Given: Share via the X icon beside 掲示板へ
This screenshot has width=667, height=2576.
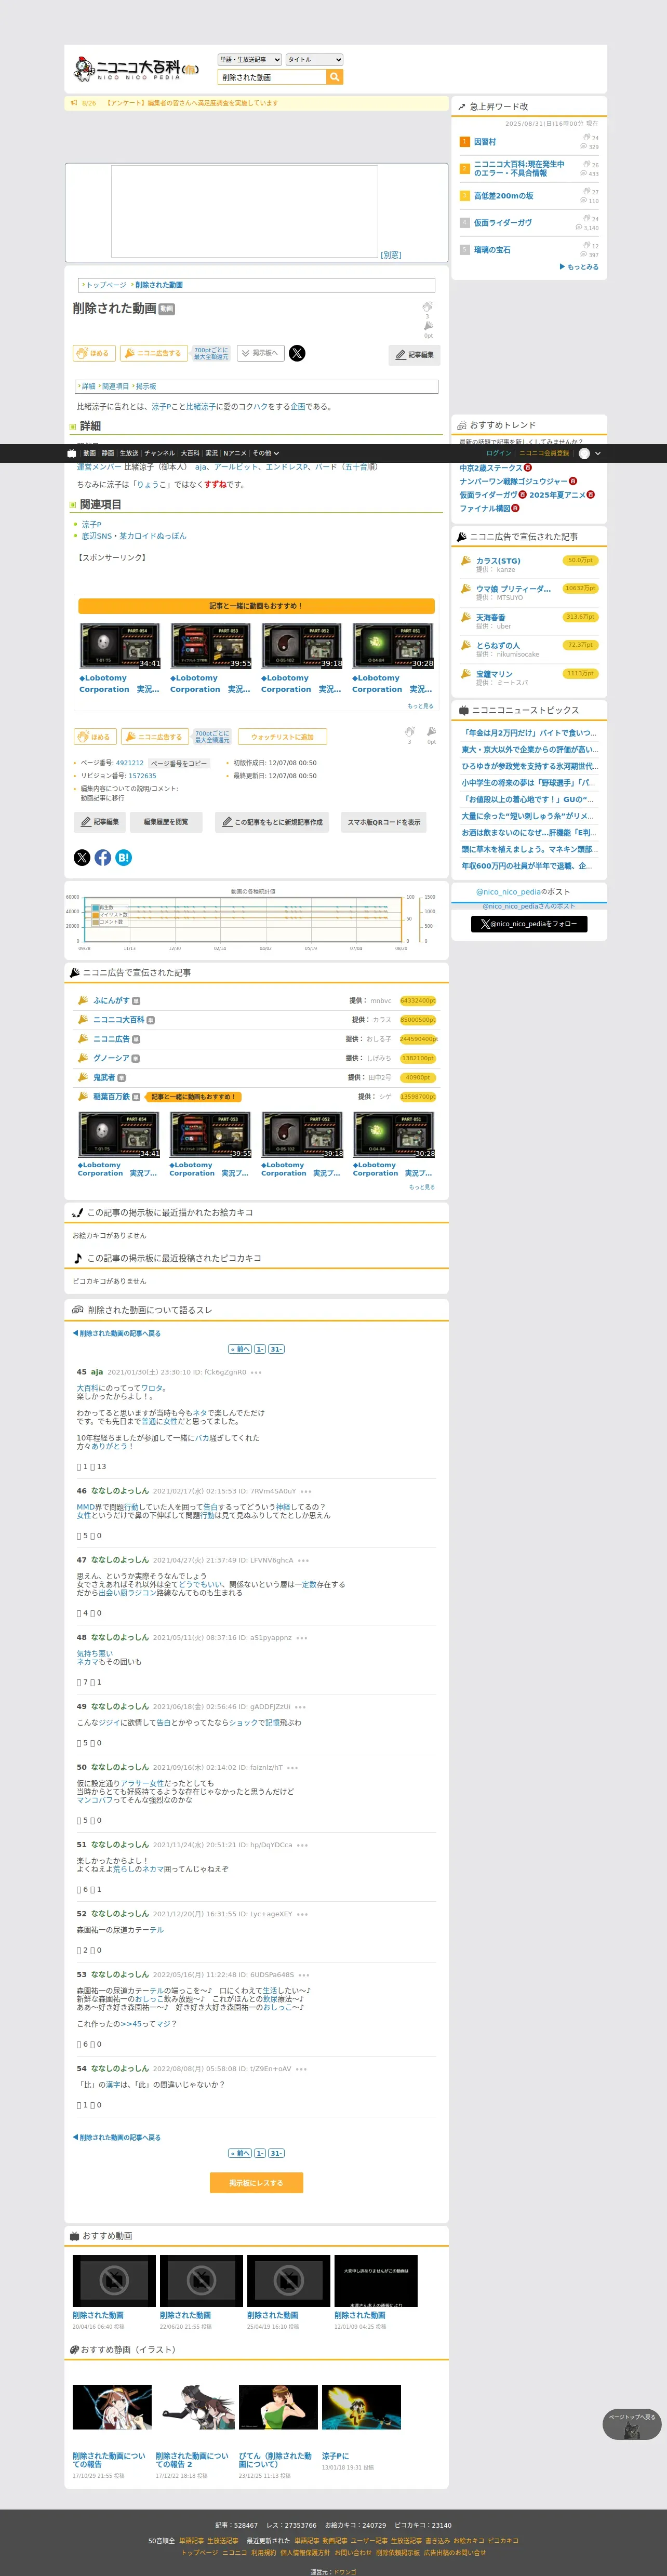Looking at the screenshot, I should 297,353.
